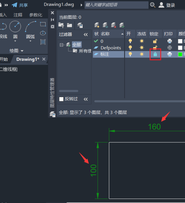
Task: Select the Arc drawing tool
Action: (30, 26)
